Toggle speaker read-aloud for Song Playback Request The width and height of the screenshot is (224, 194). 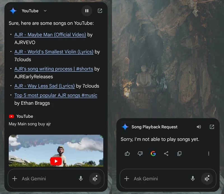(x=199, y=127)
